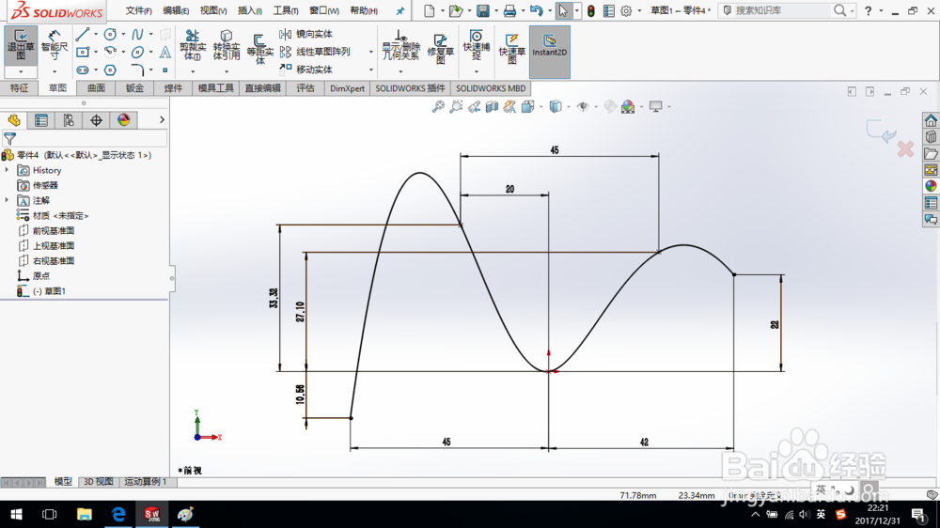The width and height of the screenshot is (940, 528).
Task: Click Convert Entities (转换实体引用)
Action: coord(226,45)
